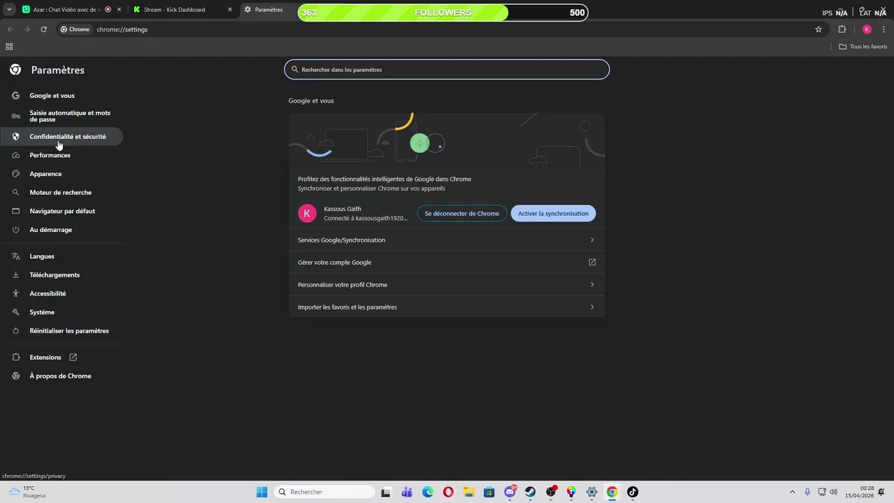Viewport: 894px width, 503px height.
Task: Open Steam from the taskbar
Action: click(x=531, y=492)
